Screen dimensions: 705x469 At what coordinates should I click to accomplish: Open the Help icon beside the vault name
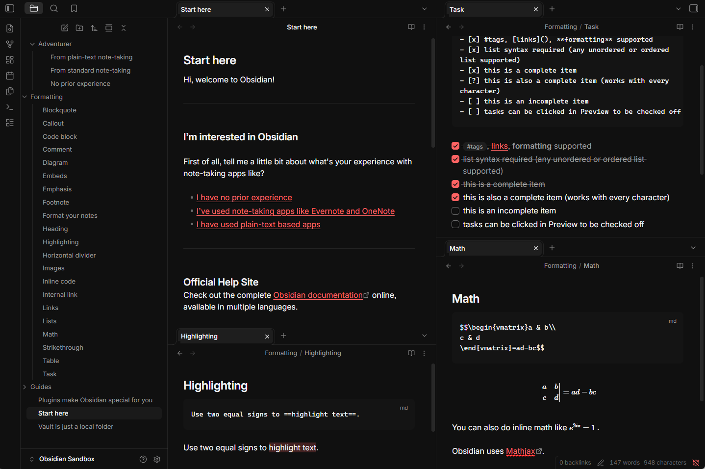click(x=143, y=459)
